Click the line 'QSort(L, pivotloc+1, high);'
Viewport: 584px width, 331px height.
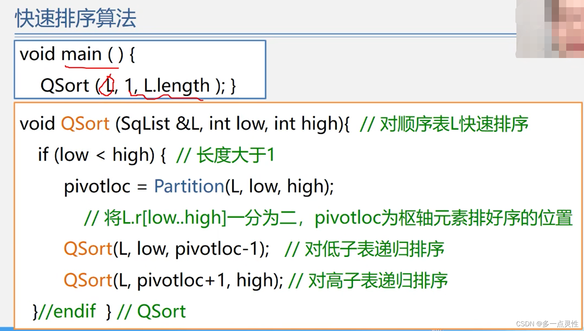[x=173, y=280]
